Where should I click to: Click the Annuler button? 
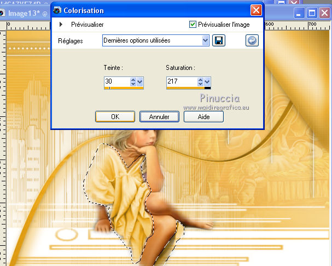pos(159,117)
